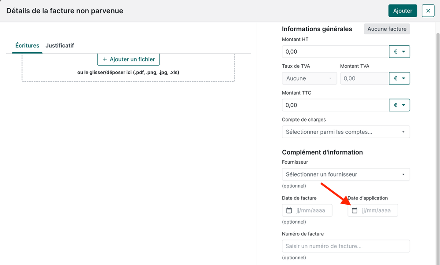The width and height of the screenshot is (440, 265).
Task: Open the Compte de charges account selector
Action: coord(346,132)
